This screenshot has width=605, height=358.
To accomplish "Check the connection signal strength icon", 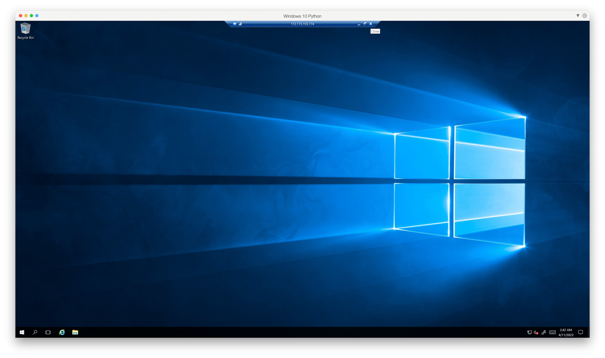I will [x=240, y=24].
